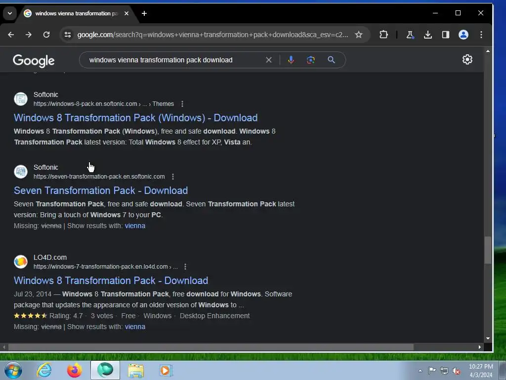Show results with vienna under Seven result

point(135,226)
